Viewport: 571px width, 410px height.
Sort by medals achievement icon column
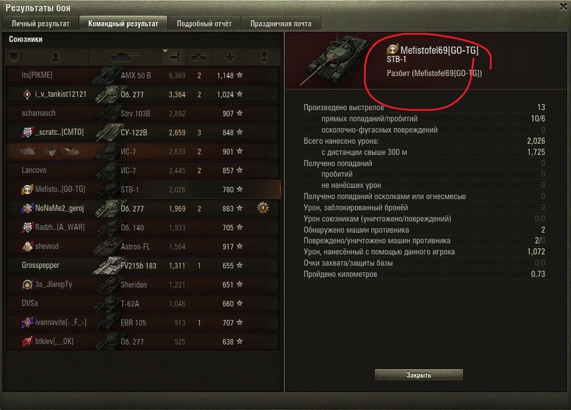pos(264,57)
